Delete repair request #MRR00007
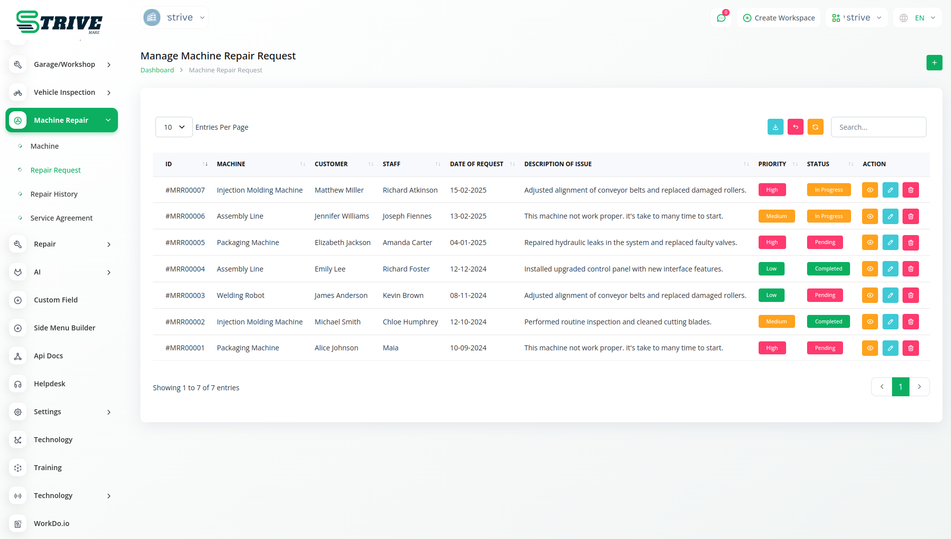This screenshot has width=951, height=539. click(x=911, y=190)
